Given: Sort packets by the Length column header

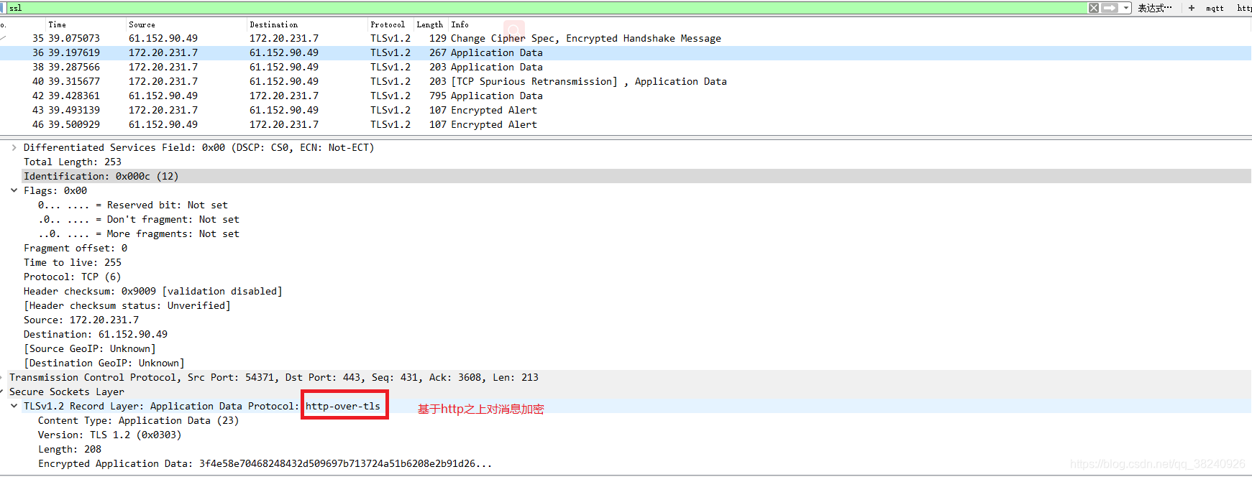Looking at the screenshot, I should [x=430, y=24].
